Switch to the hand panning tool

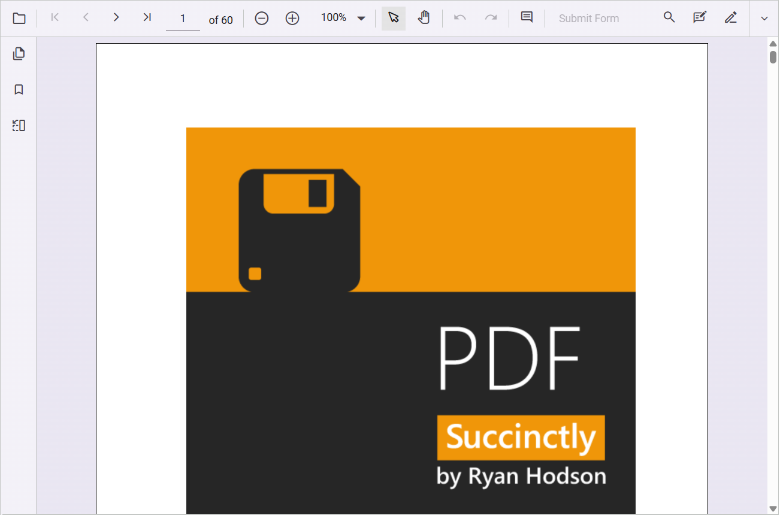coord(424,18)
